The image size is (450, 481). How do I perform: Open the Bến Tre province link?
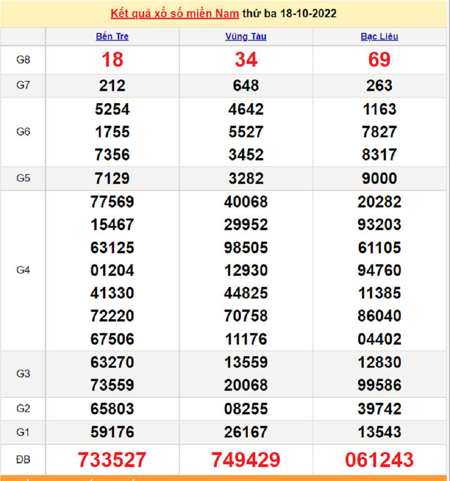112,36
